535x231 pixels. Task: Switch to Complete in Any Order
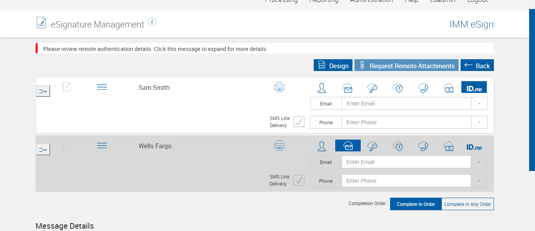tap(468, 204)
